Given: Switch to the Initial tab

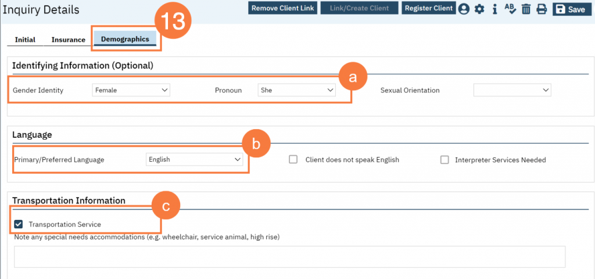Looking at the screenshot, I should (25, 40).
